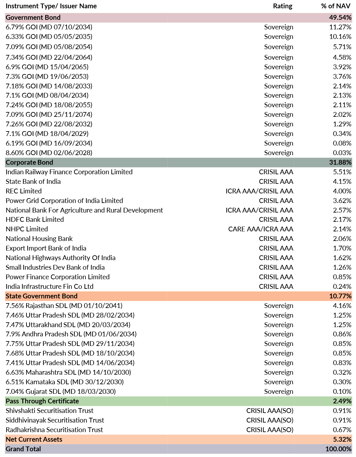Screen dimensions: 356x457
Task: Click Indian Railway Finance Corporation Limited
Action: [69, 172]
